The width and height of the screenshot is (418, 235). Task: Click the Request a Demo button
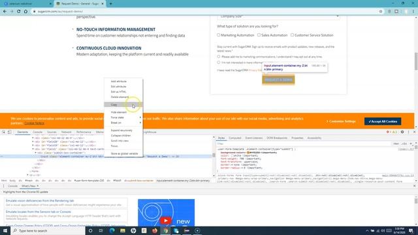point(278,80)
